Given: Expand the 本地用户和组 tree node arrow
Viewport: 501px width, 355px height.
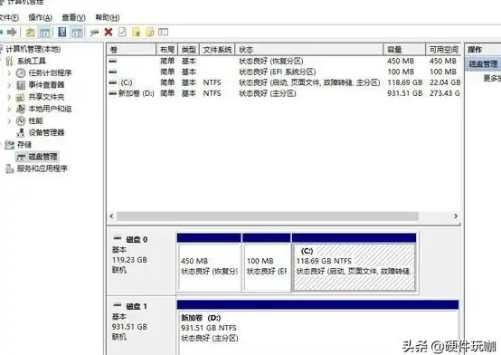Looking at the screenshot, I should 9,110.
